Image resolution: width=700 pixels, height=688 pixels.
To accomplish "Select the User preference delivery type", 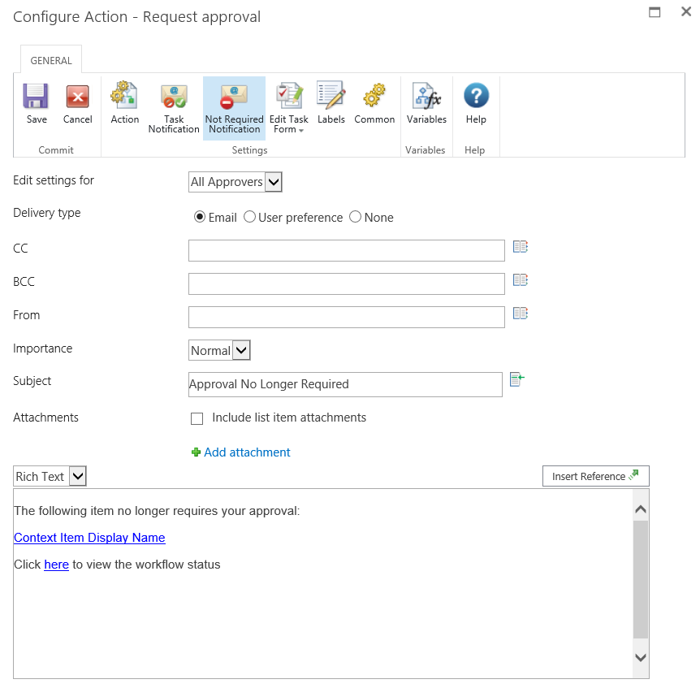I will (x=250, y=217).
